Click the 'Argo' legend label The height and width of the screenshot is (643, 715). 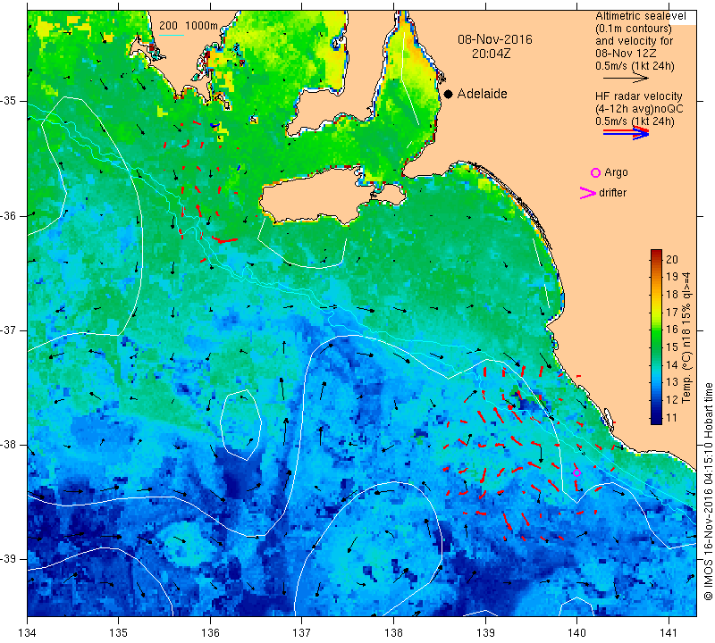pyautogui.click(x=616, y=172)
